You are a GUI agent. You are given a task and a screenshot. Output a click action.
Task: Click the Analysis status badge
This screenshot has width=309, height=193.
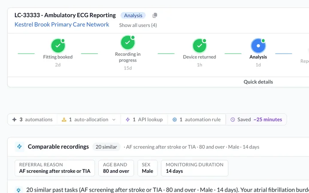point(133,15)
